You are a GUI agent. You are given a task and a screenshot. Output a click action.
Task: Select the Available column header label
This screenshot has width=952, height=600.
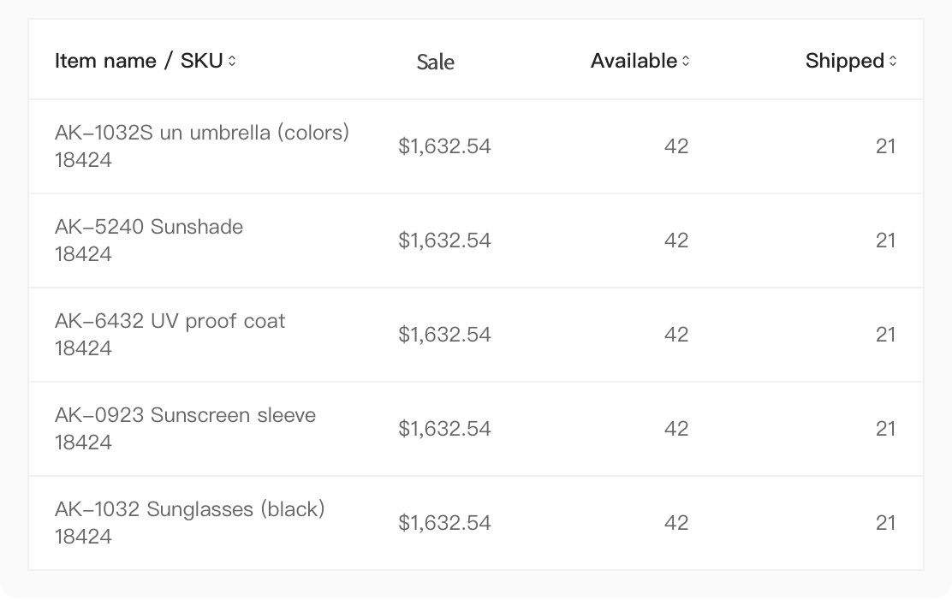(634, 61)
